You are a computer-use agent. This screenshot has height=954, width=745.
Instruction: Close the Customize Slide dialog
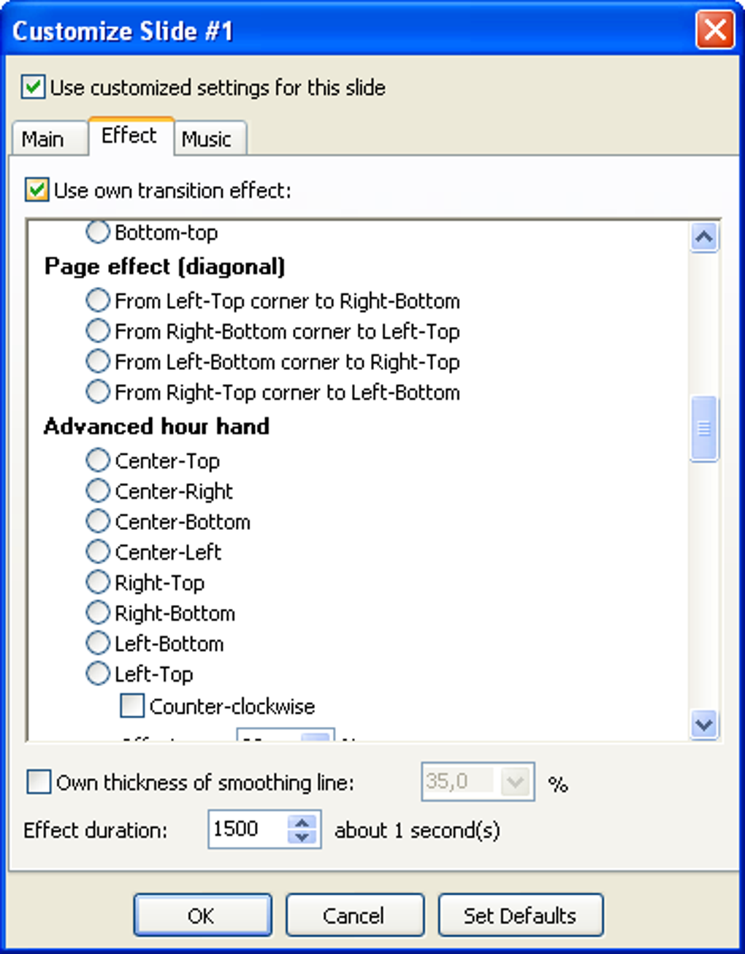pyautogui.click(x=714, y=31)
